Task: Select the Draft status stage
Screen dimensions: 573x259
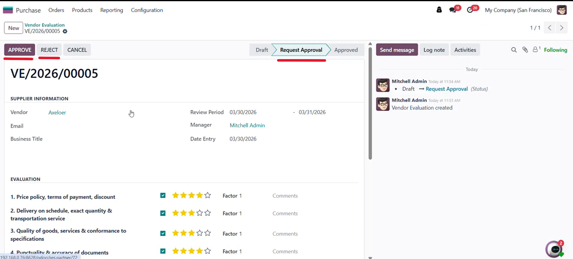Action: point(262,50)
